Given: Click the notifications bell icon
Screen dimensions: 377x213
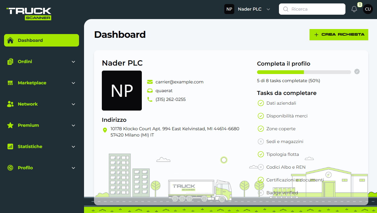Looking at the screenshot, I should pyautogui.click(x=354, y=9).
